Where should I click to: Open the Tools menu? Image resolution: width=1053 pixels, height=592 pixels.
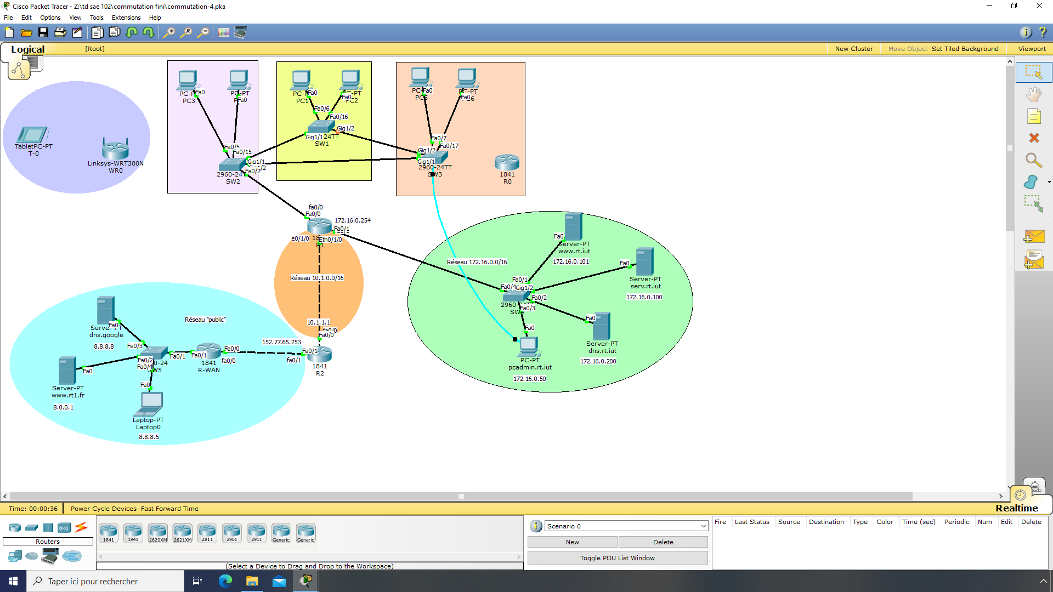coord(97,18)
